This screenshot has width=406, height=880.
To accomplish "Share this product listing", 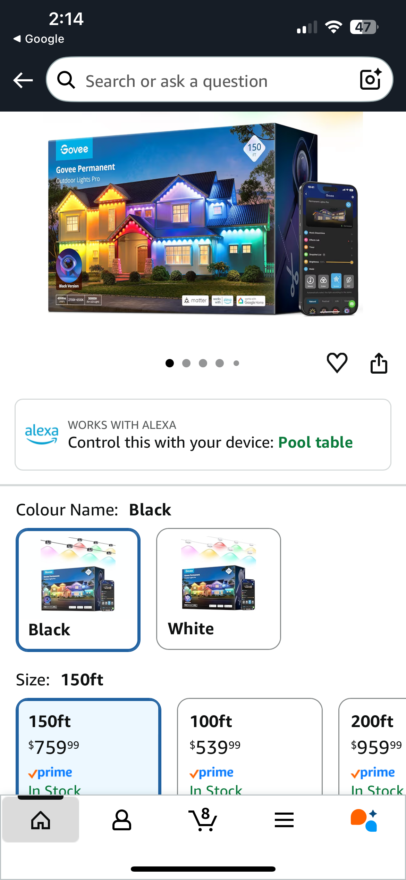I will (379, 363).
